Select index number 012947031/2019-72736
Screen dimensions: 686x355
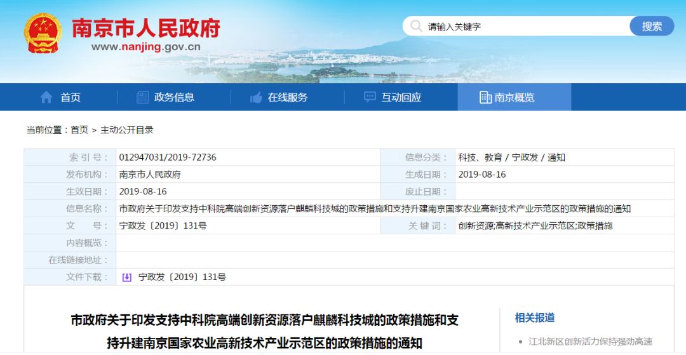pos(168,157)
